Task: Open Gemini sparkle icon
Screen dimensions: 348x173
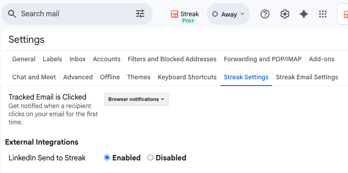Action: (304, 14)
